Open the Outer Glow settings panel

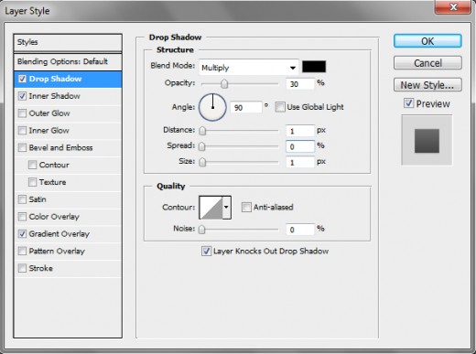(49, 113)
